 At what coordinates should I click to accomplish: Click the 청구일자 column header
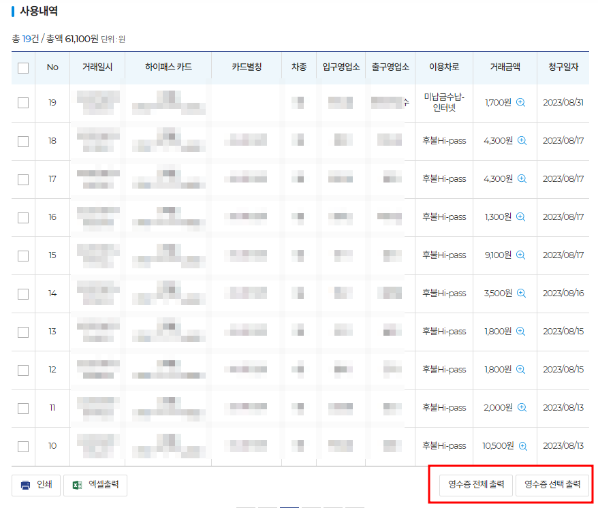click(x=564, y=67)
